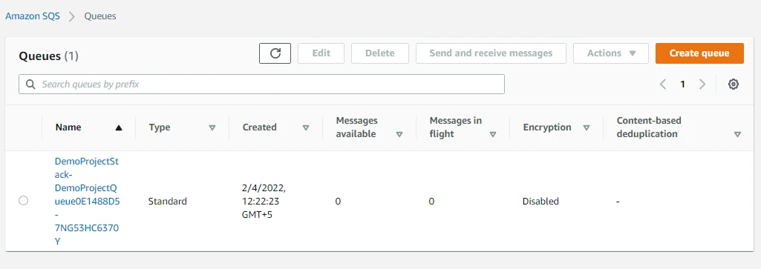Go to Amazon SQS breadcrumb
761x269 pixels.
click(x=33, y=16)
